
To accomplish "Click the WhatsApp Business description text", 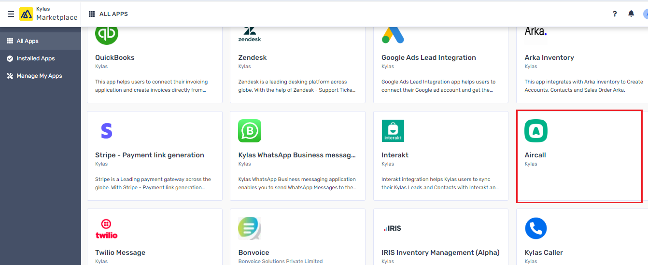I will 297,183.
